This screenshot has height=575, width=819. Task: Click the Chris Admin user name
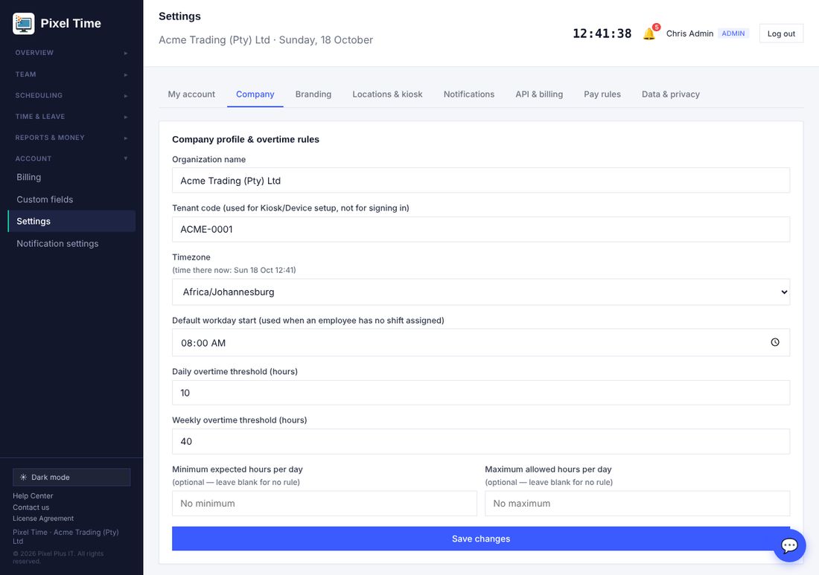689,33
